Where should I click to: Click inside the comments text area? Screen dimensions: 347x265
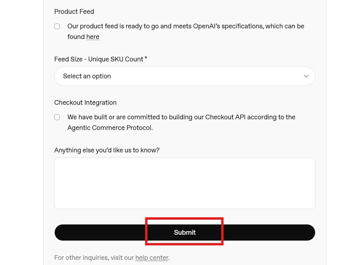(x=185, y=183)
